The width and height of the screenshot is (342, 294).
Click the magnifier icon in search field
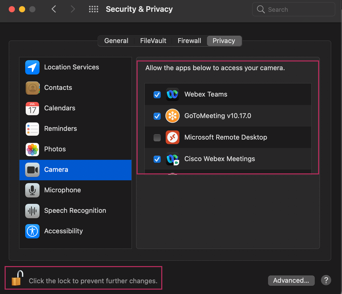tap(261, 9)
